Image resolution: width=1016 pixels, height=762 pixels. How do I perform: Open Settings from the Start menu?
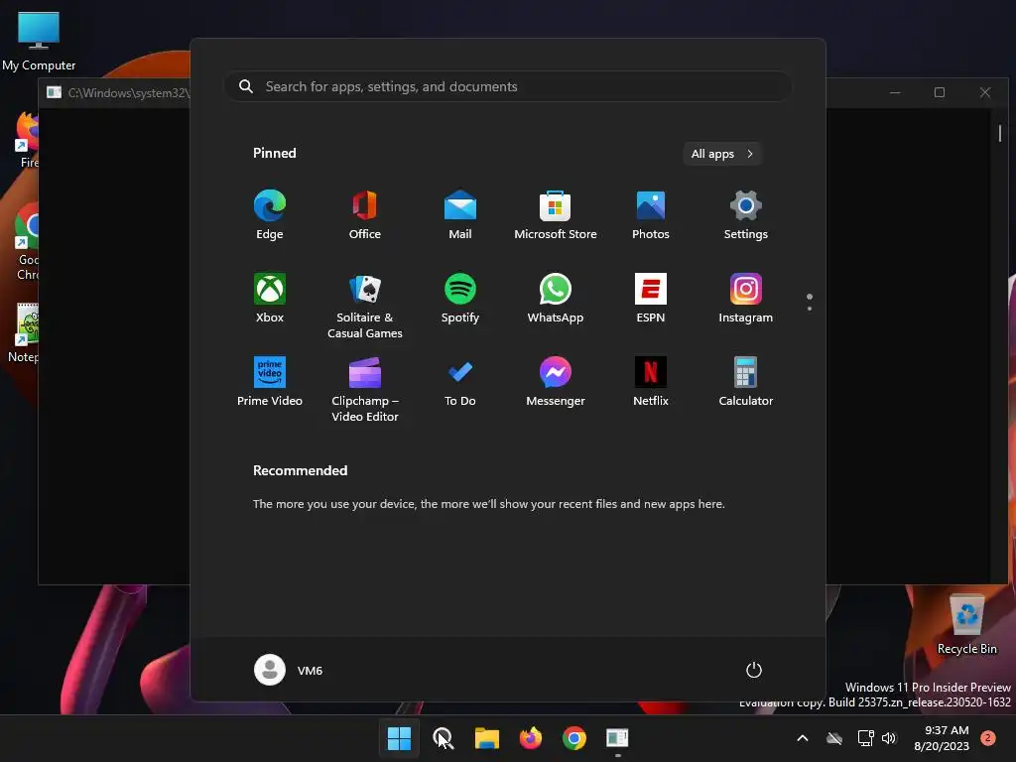(746, 215)
